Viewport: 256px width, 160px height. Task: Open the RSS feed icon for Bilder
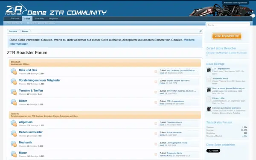point(156,102)
